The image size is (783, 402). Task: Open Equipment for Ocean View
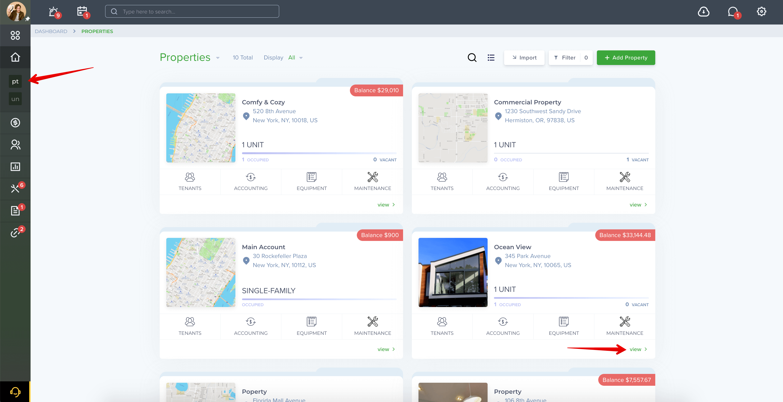click(x=564, y=326)
